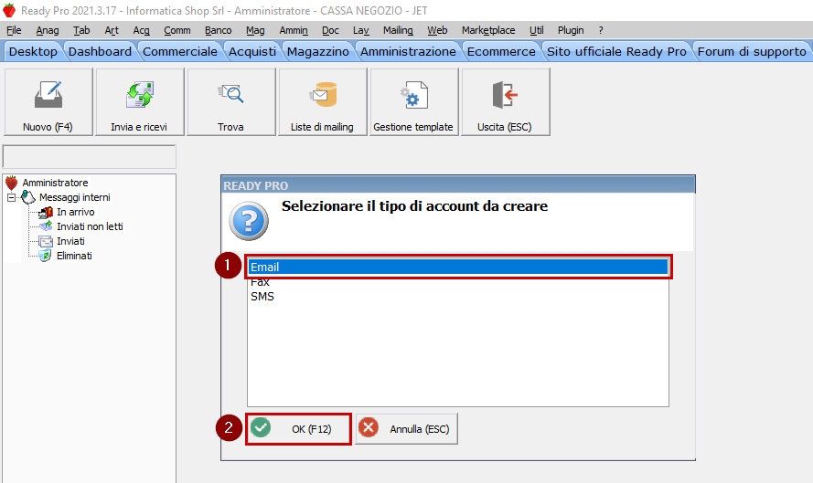The width and height of the screenshot is (813, 483).
Task: Click the Inviati non letti icon
Action: click(x=46, y=226)
